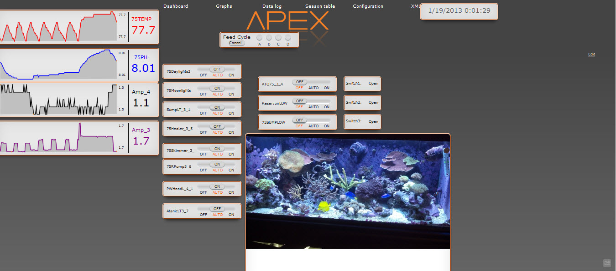Open the Graphs menu item
Viewport: 616px width, 271px height.
point(224,6)
